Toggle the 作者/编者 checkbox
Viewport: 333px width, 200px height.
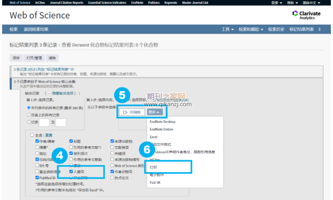[x=37, y=141]
